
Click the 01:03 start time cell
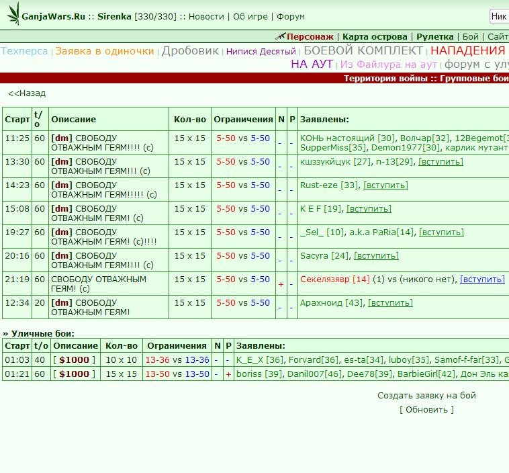[17, 360]
